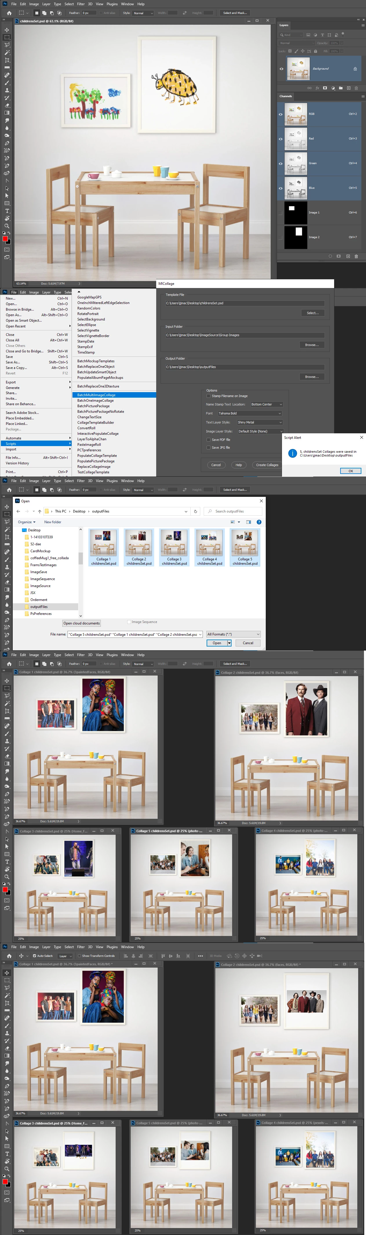
Task: Open Scripts submenu in File menu
Action: point(37,444)
